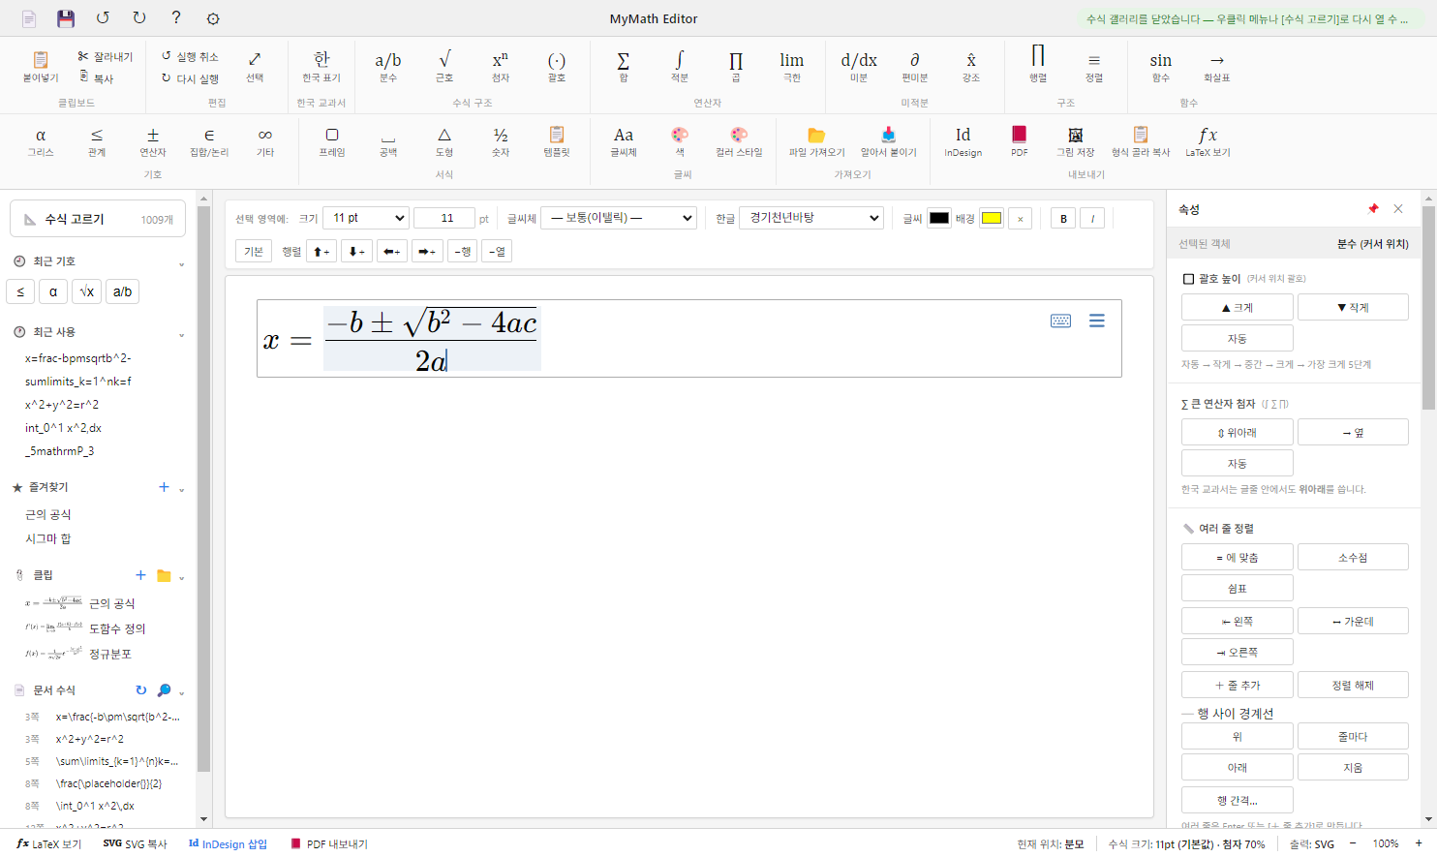
Task: Click the recent symbol ≤ chip
Action: (20, 291)
